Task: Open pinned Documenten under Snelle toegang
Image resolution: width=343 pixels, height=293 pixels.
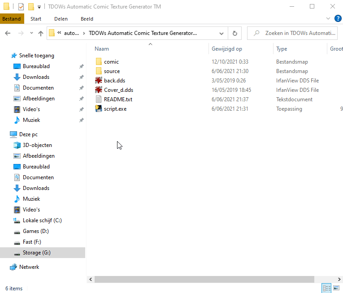Action: (x=38, y=88)
